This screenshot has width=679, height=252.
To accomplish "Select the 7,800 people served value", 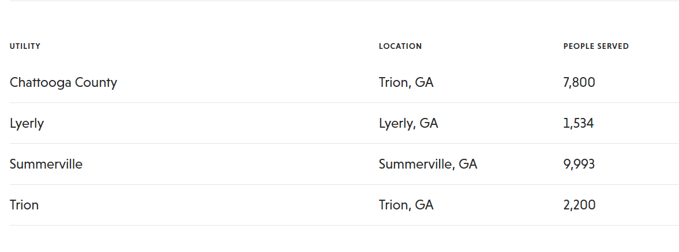I will [x=579, y=82].
